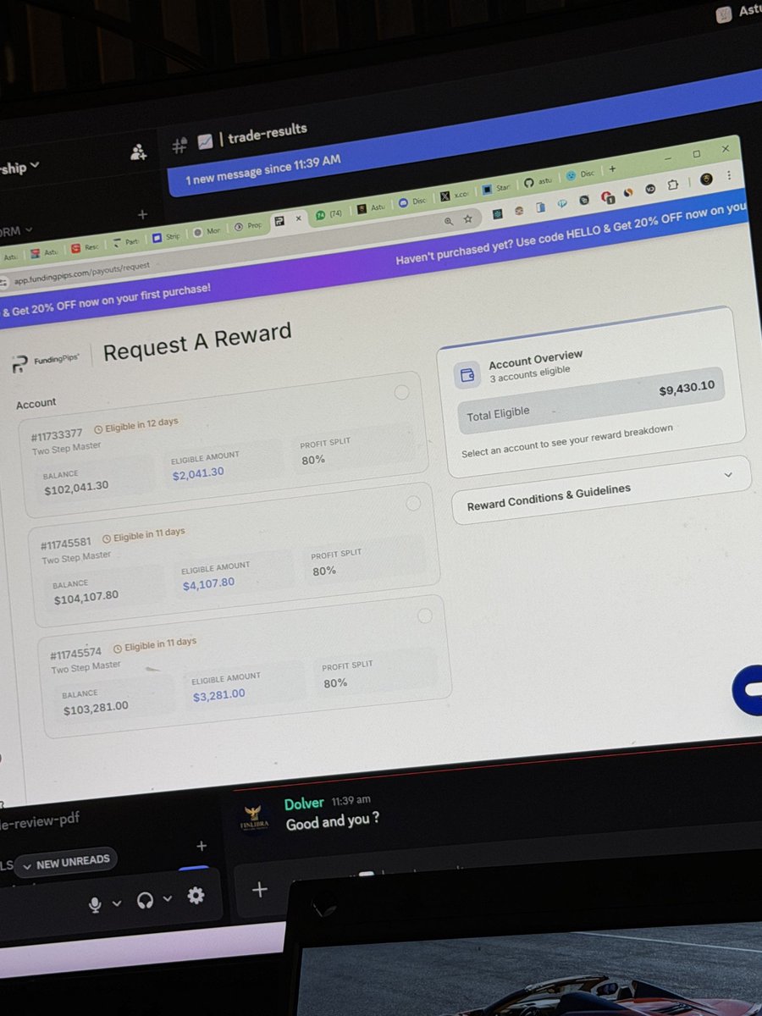
Task: Select radio button for account #11733377
Action: point(401,392)
